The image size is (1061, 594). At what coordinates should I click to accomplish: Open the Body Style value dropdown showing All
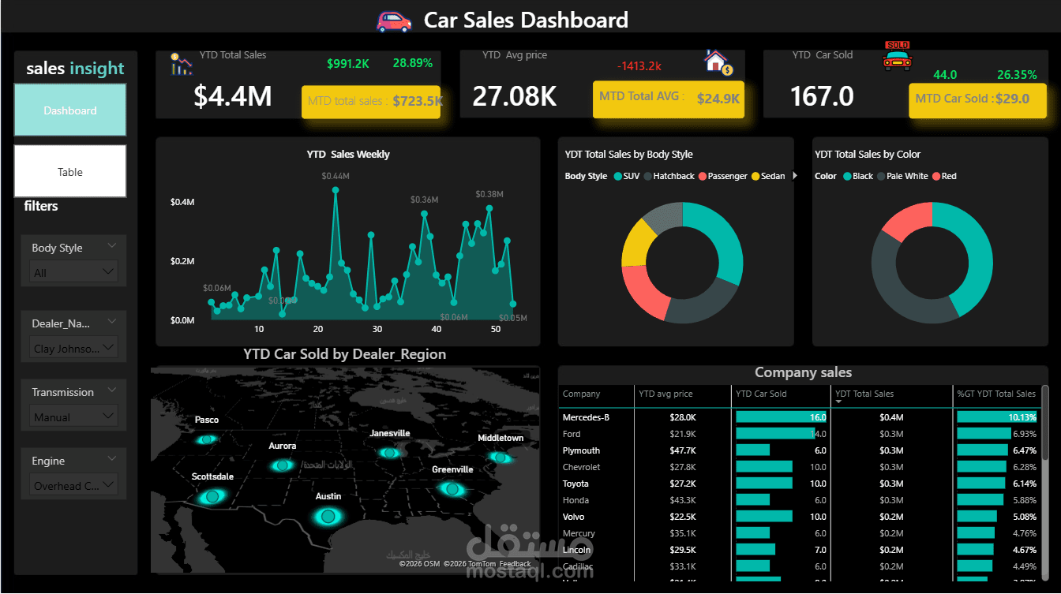click(74, 272)
